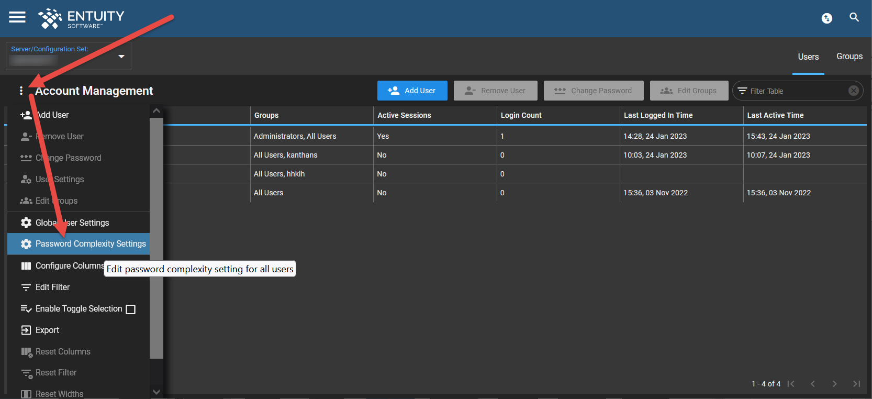Click the Change Password toolbar button
Screen dimensions: 872x399
point(594,91)
